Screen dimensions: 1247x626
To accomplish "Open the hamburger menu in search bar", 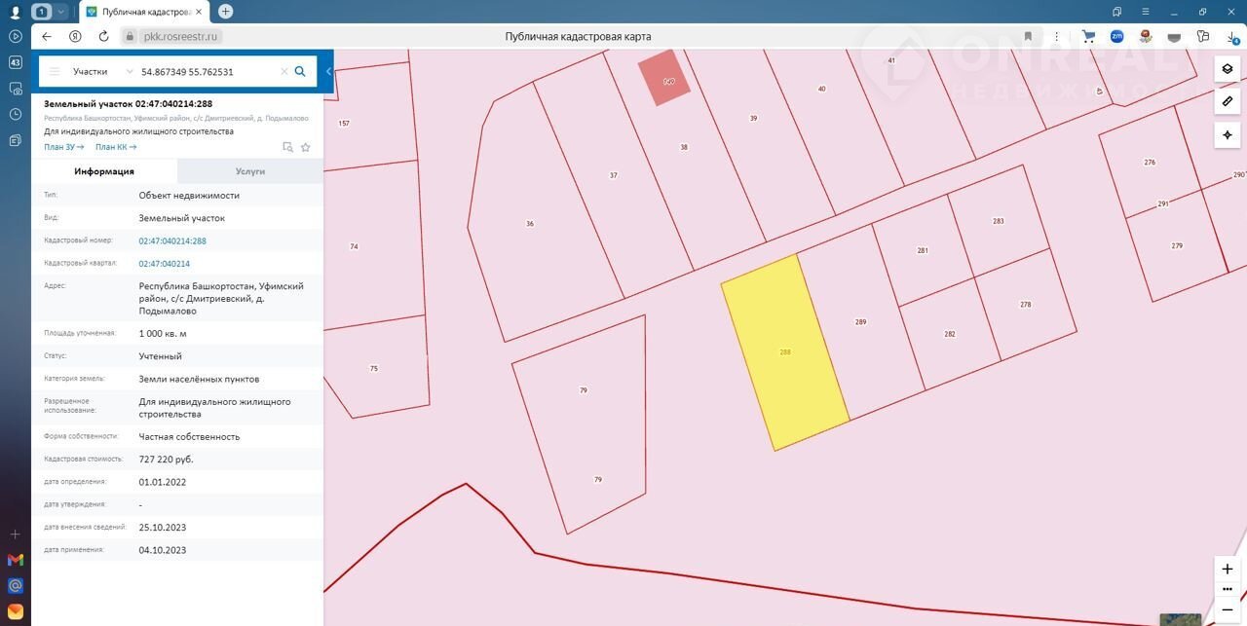I will coord(55,71).
